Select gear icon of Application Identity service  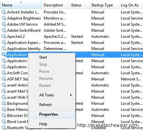4,48
